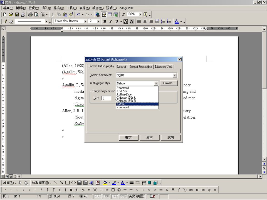Toggle Italic formatting

pos(111,21)
